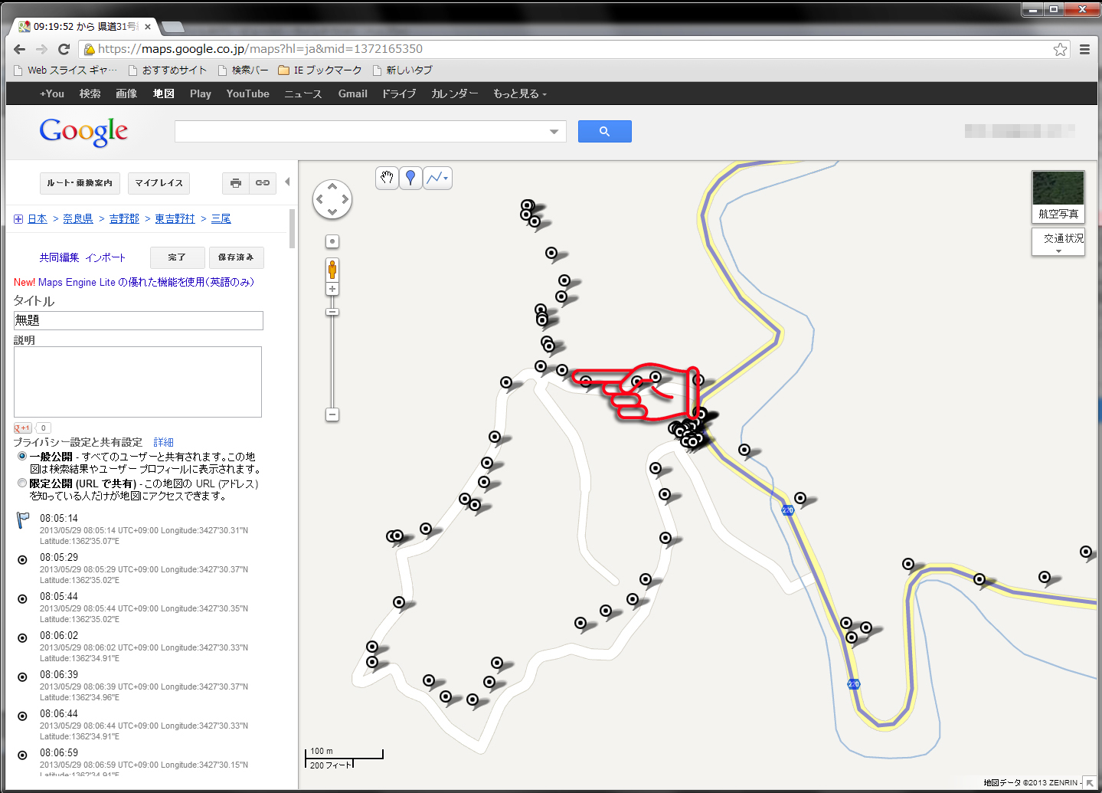Open YouTube in the Google bar
Viewport: 1102px width, 793px height.
point(247,93)
